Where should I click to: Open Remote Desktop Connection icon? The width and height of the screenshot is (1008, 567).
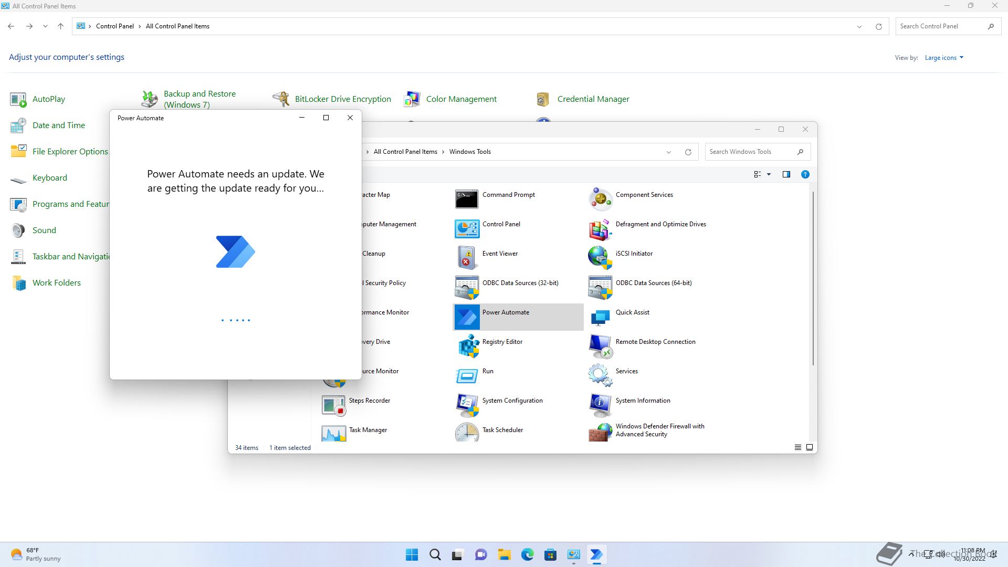[600, 346]
